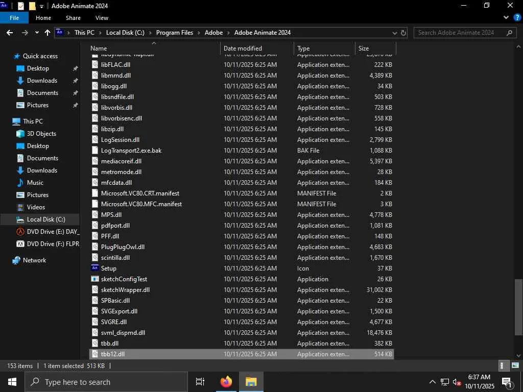Select Quick access in navigation pane
Viewport: 523px width, 392px height.
point(40,56)
